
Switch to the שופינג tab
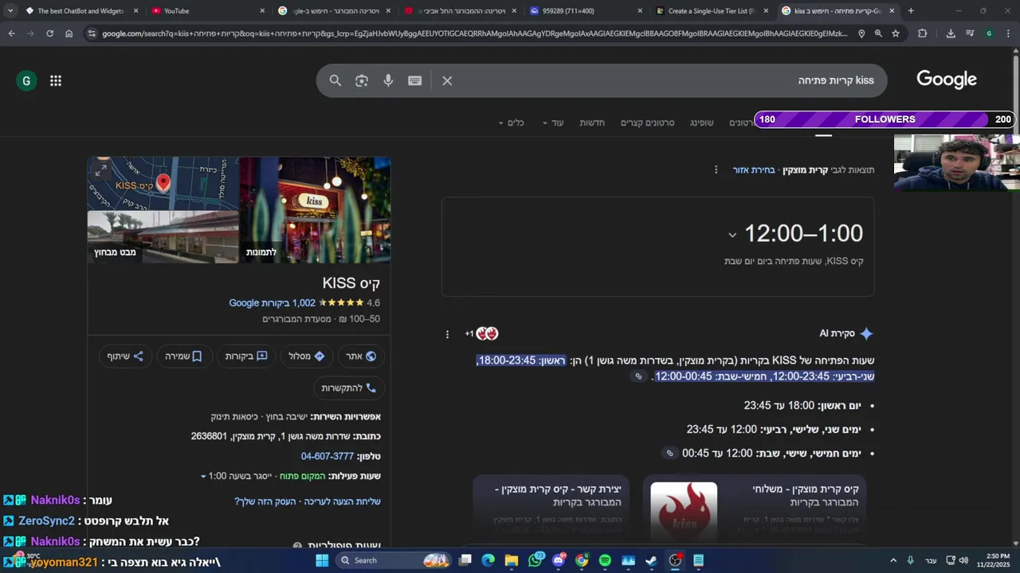click(x=702, y=123)
